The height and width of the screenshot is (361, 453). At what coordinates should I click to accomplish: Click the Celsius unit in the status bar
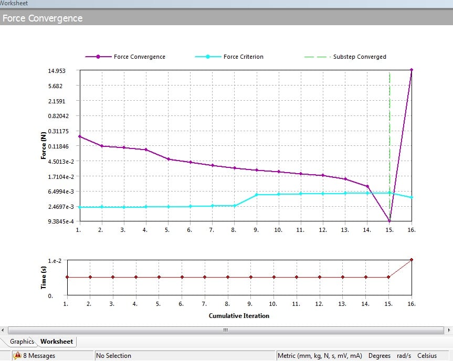tap(427, 356)
